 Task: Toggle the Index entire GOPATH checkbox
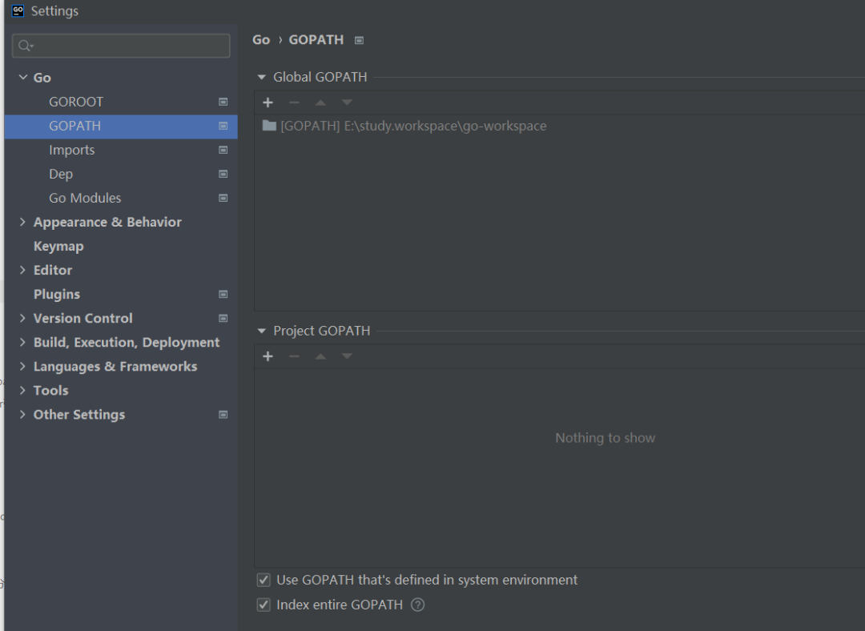264,605
